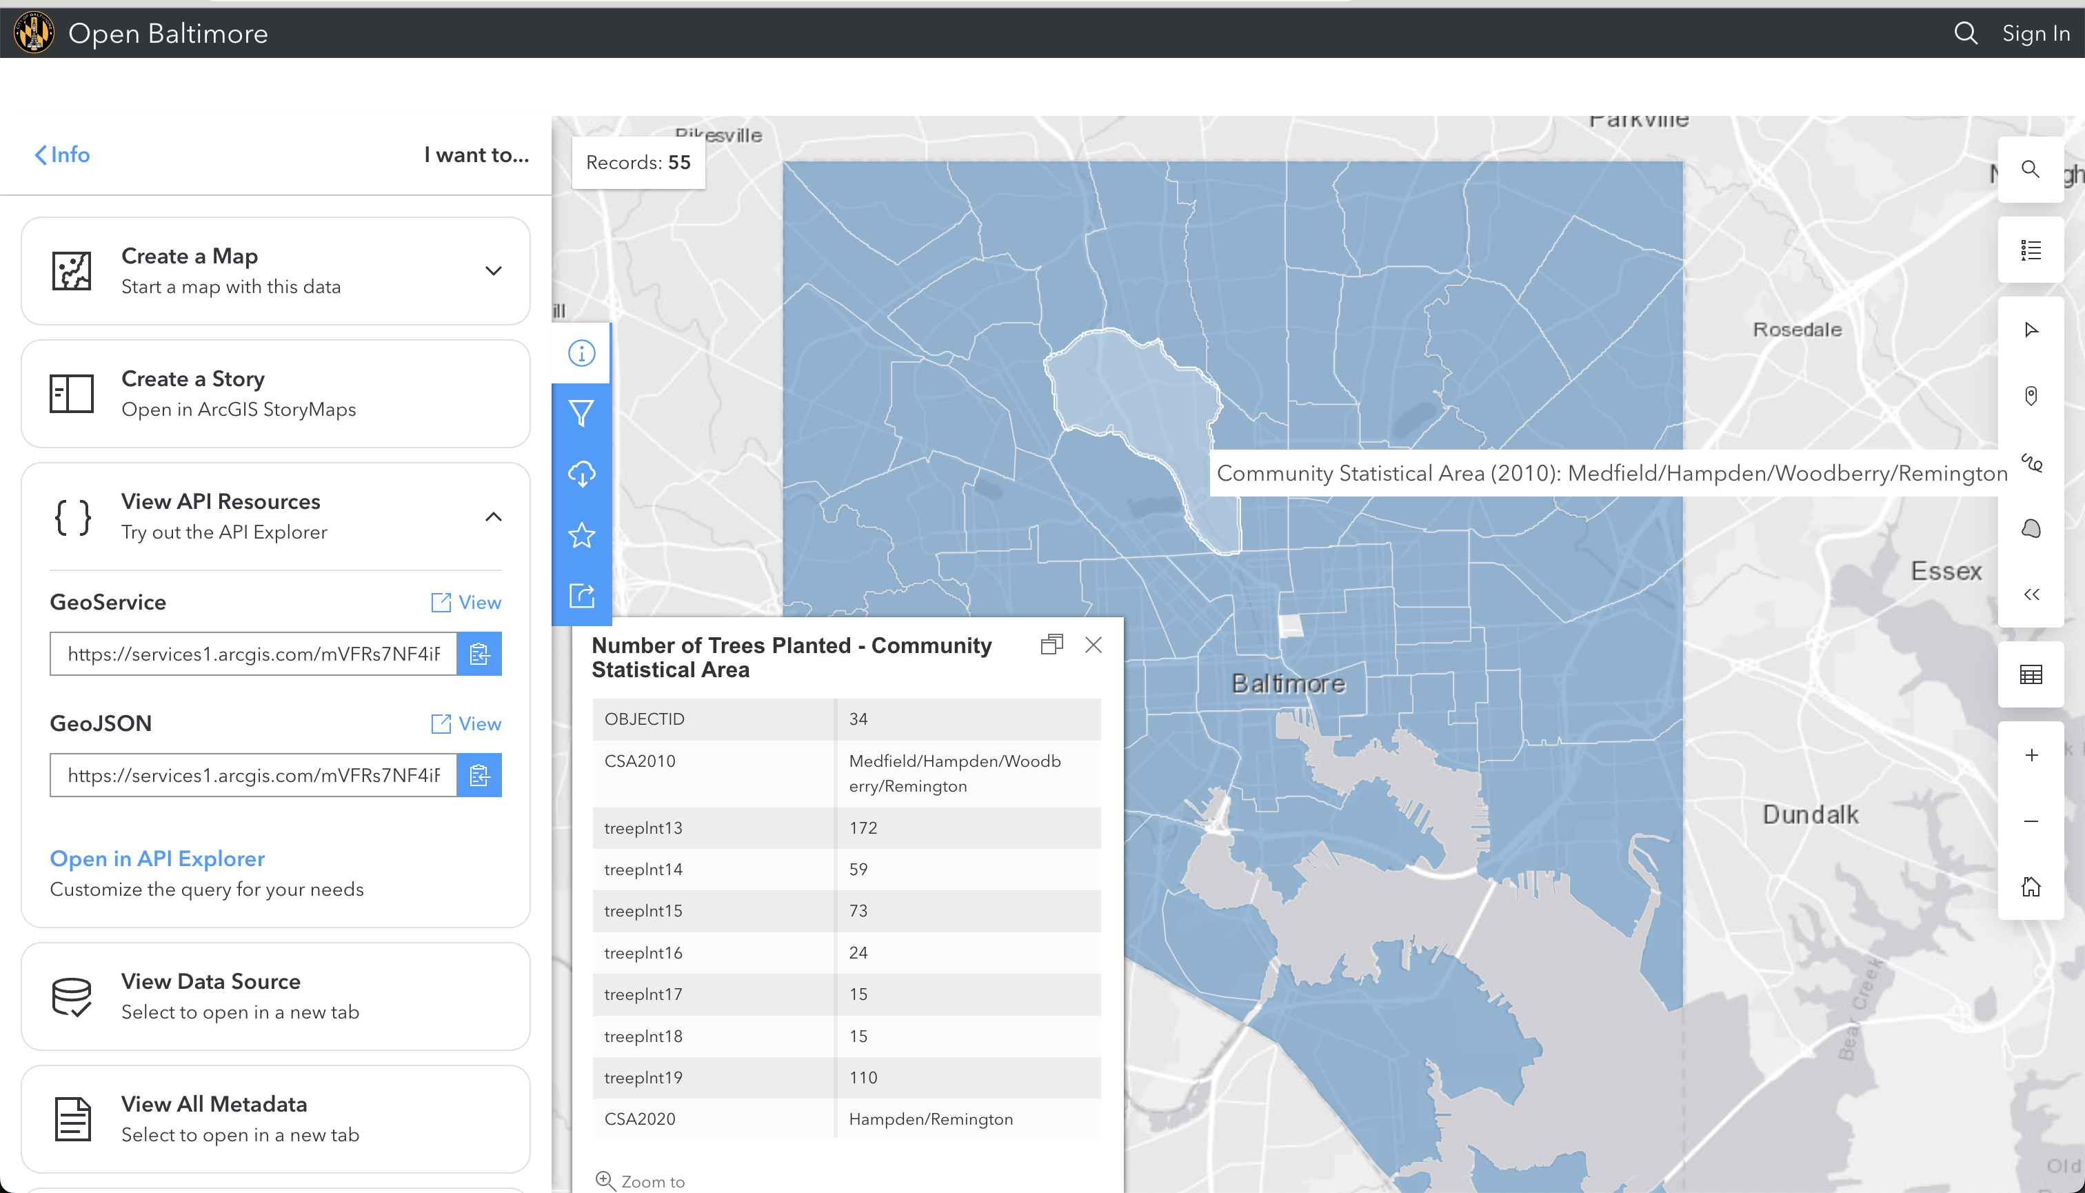Copy the GeoService URL with the clipboard icon
Viewport: 2085px width, 1193px height.
(x=479, y=653)
